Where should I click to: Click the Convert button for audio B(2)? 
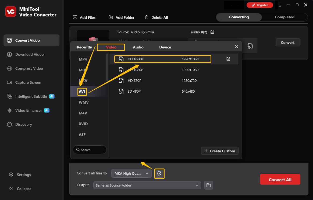(287, 42)
